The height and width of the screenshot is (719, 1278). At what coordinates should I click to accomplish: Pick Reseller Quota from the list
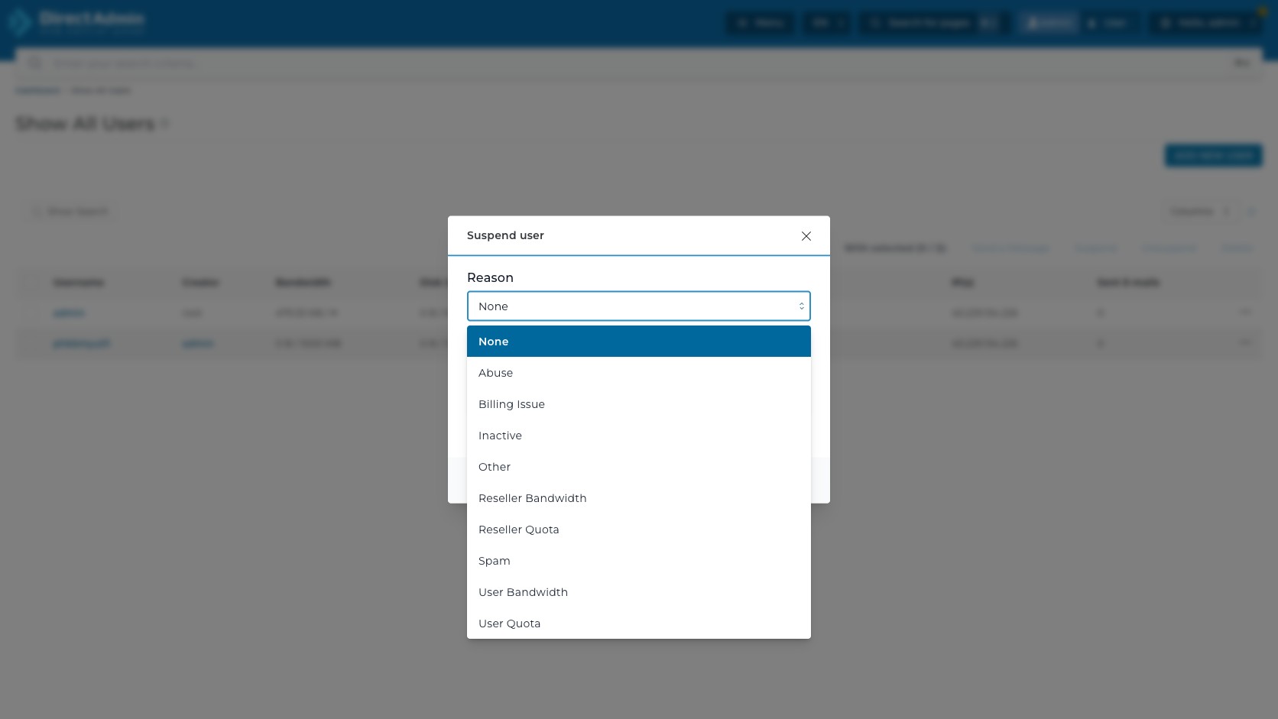coord(638,530)
